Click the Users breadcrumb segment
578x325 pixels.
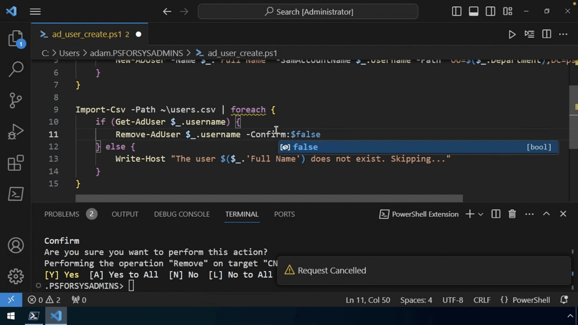69,53
